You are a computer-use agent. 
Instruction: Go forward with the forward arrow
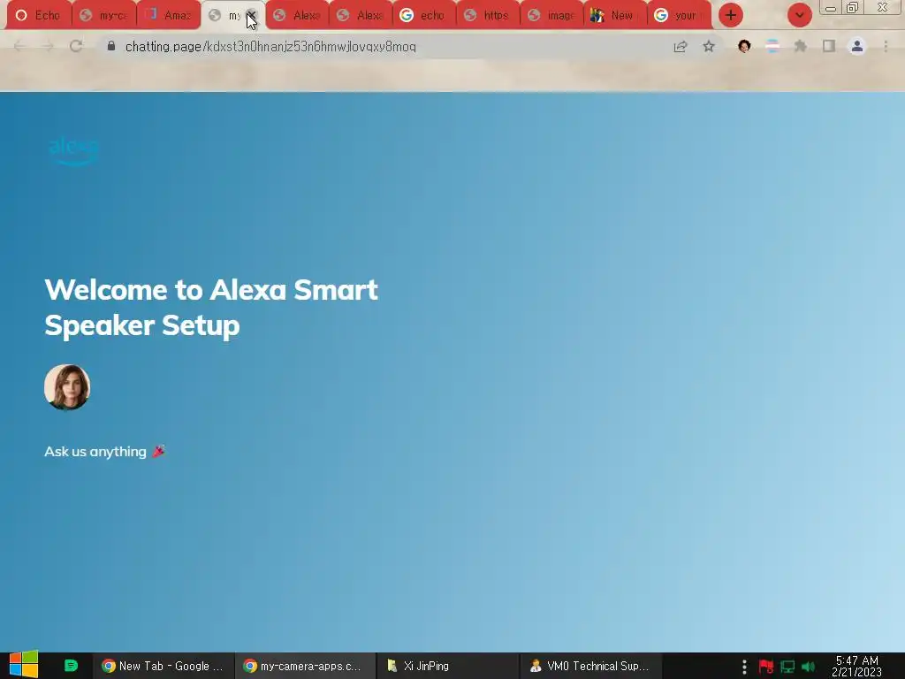pos(48,47)
